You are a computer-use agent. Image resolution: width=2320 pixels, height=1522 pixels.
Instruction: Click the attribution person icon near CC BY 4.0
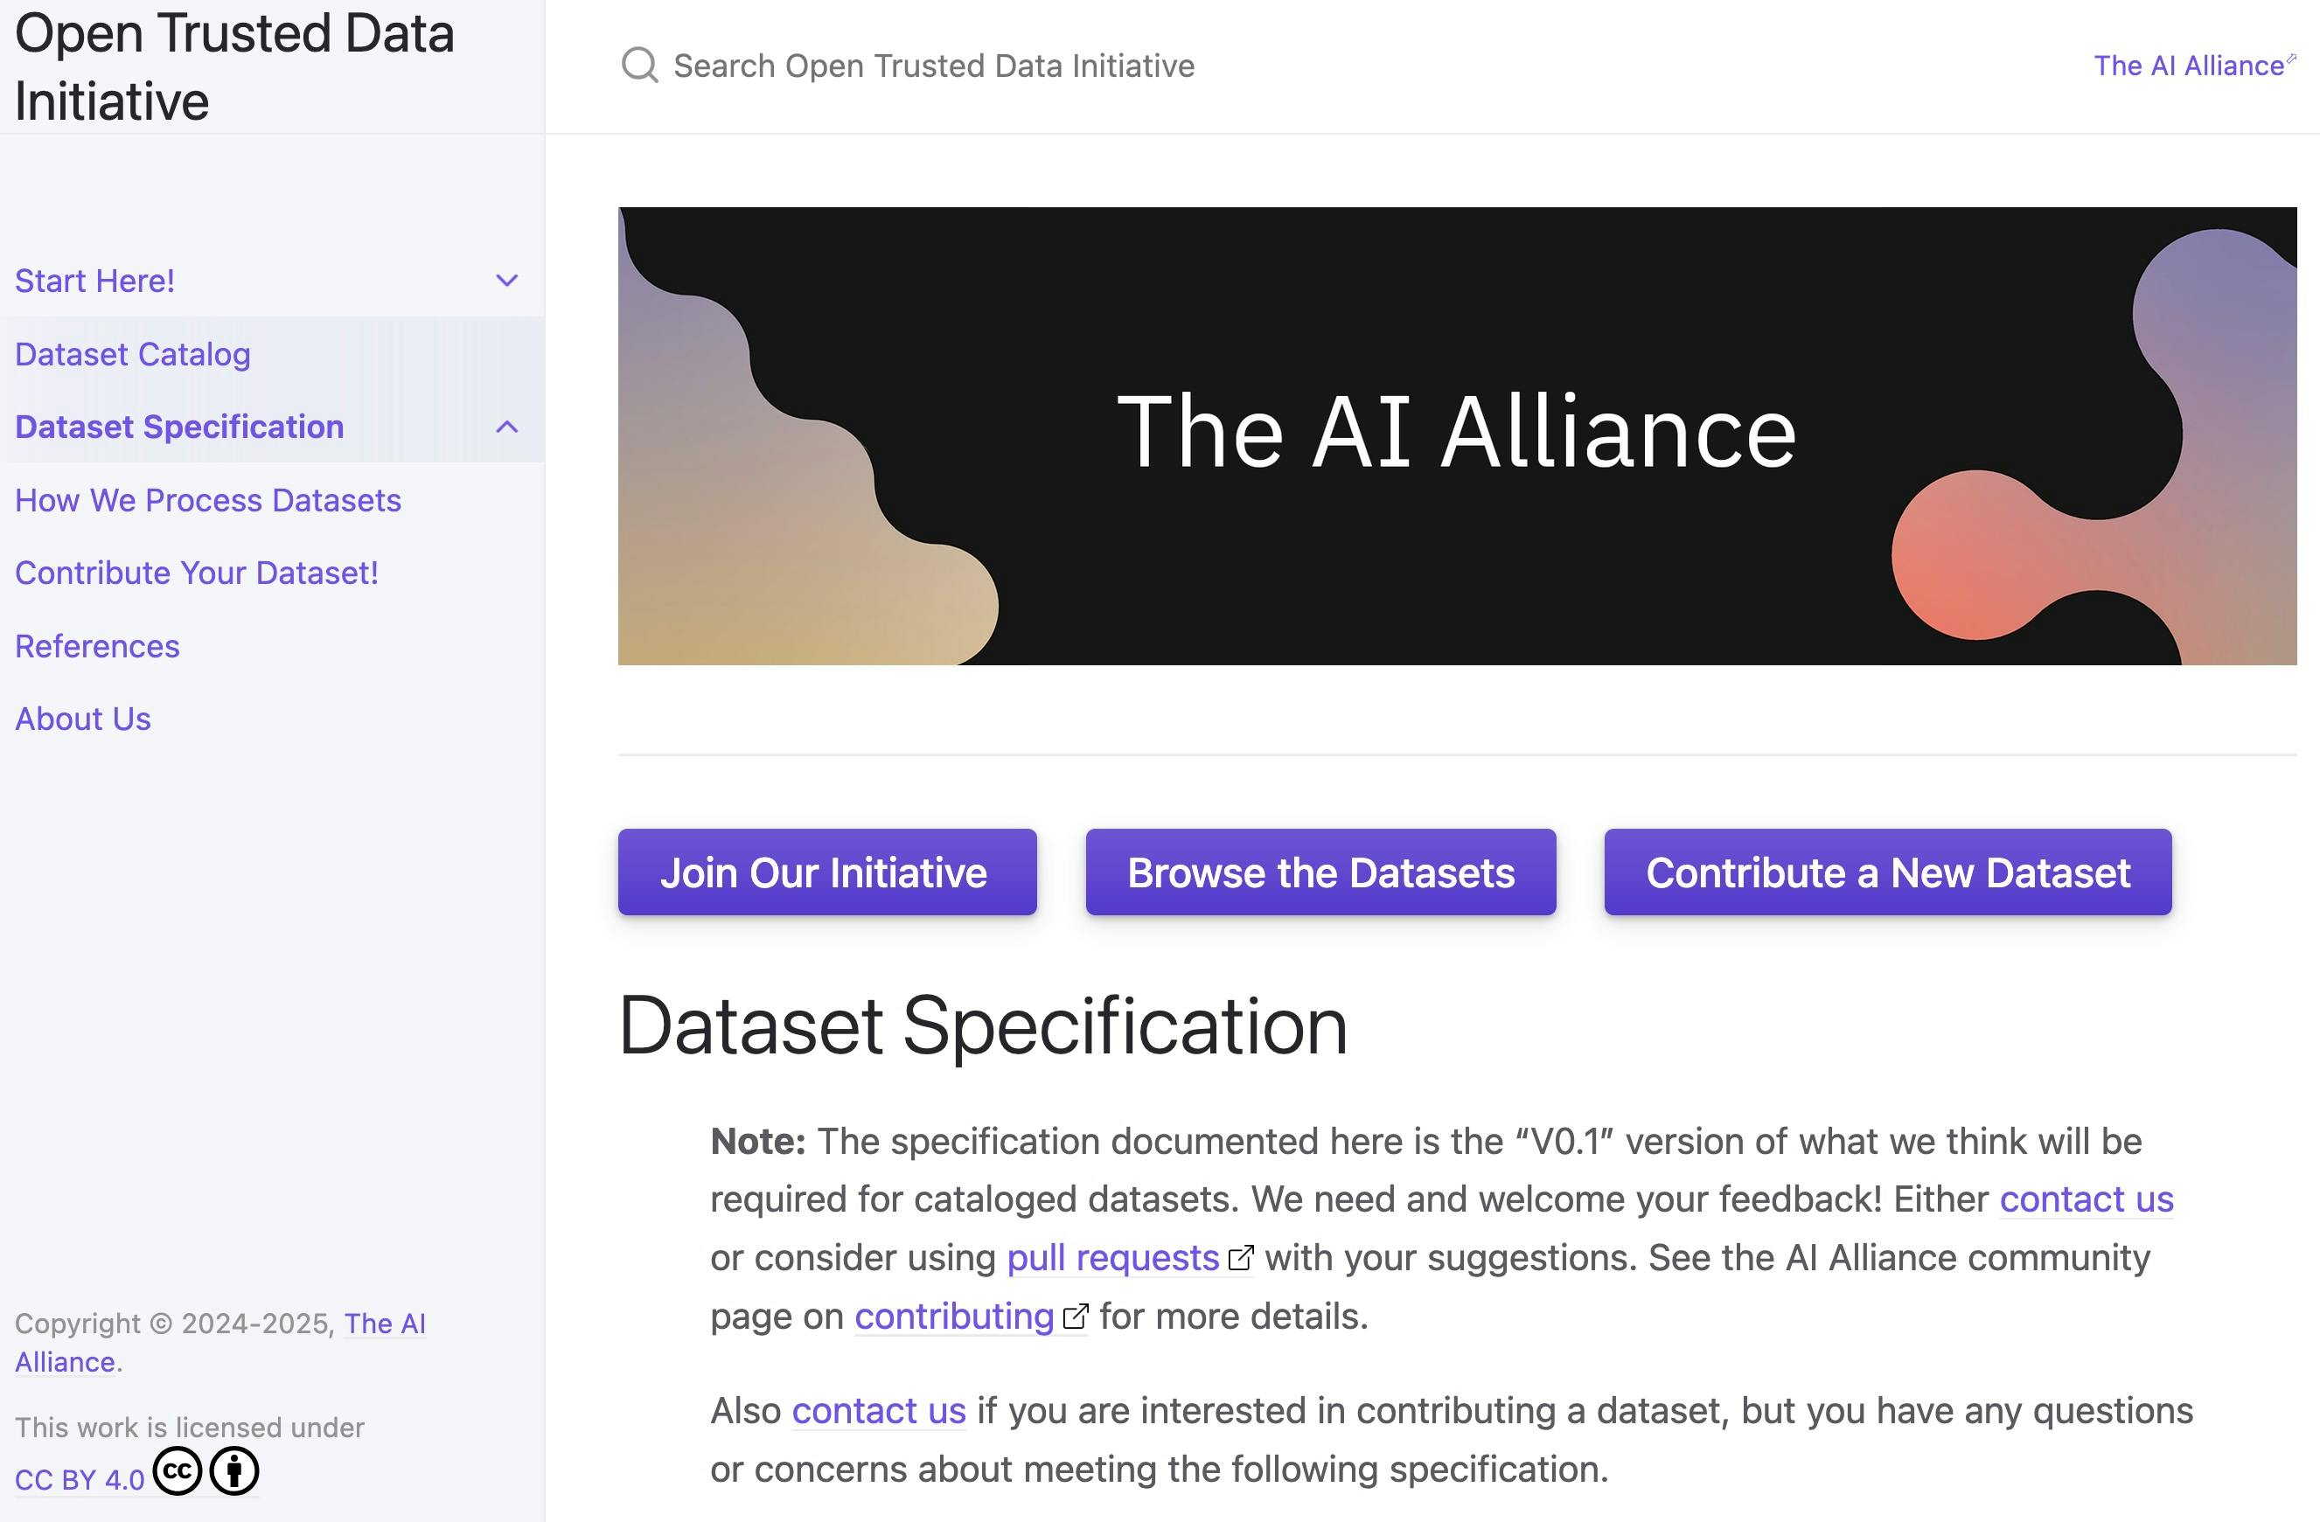234,1471
